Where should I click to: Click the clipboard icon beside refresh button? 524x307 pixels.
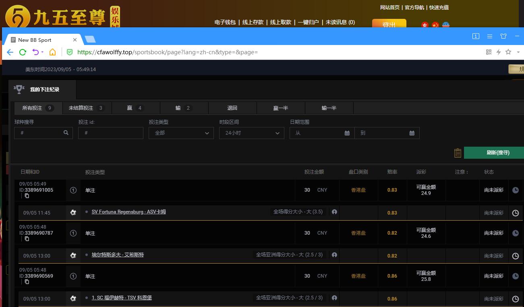[x=458, y=153]
